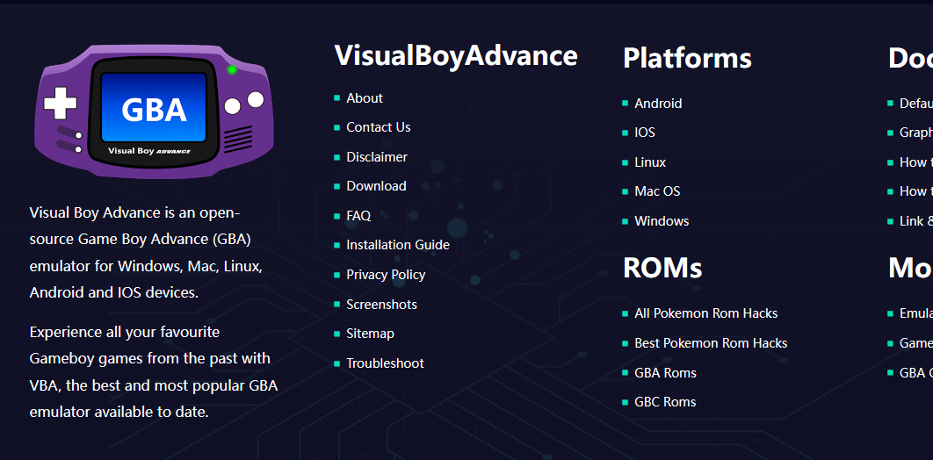This screenshot has width=933, height=460.
Task: Open the About link
Action: tap(365, 98)
